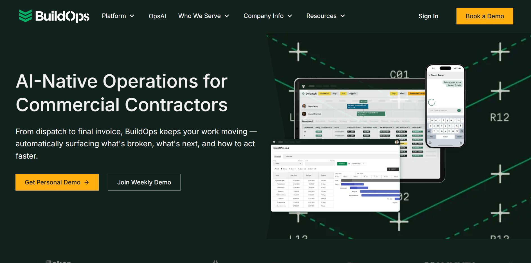Open the Company Info menu

coord(268,16)
